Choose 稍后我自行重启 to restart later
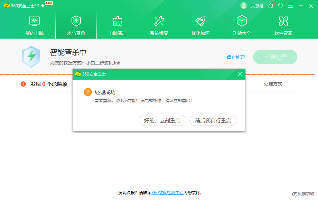The width and height of the screenshot is (318, 200). point(213,120)
